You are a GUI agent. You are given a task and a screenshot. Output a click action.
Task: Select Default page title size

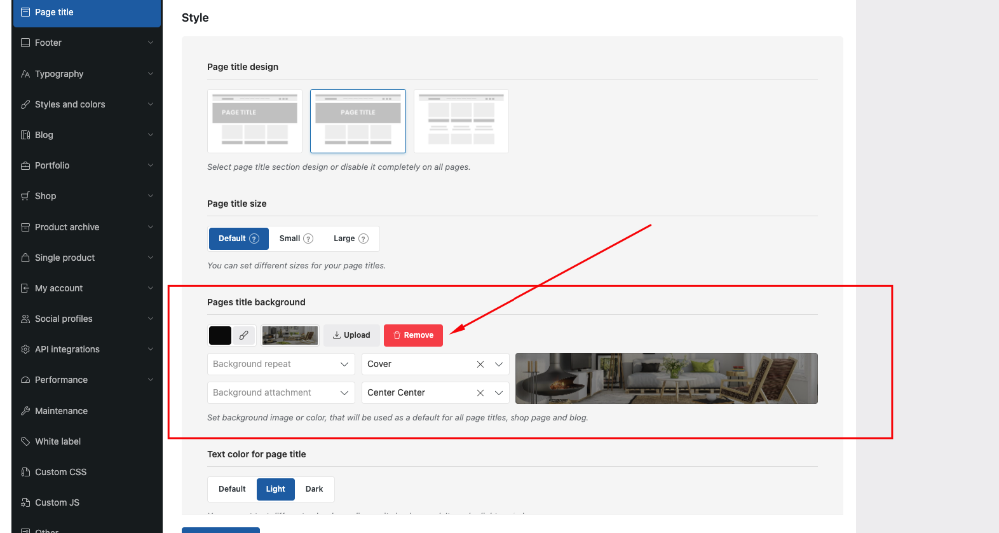click(x=239, y=239)
